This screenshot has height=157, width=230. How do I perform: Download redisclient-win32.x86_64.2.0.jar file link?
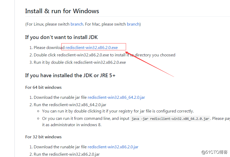[116, 97]
